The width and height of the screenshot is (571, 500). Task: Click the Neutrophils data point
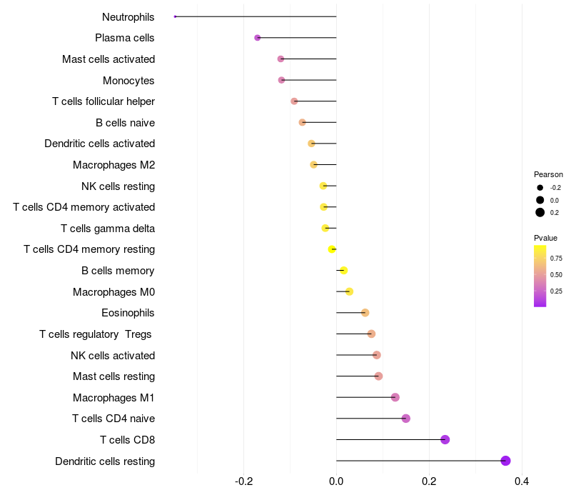pos(175,16)
